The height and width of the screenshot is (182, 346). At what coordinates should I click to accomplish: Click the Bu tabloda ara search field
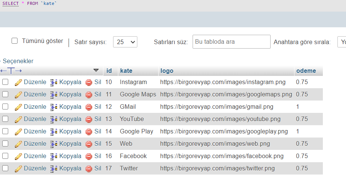tap(231, 42)
